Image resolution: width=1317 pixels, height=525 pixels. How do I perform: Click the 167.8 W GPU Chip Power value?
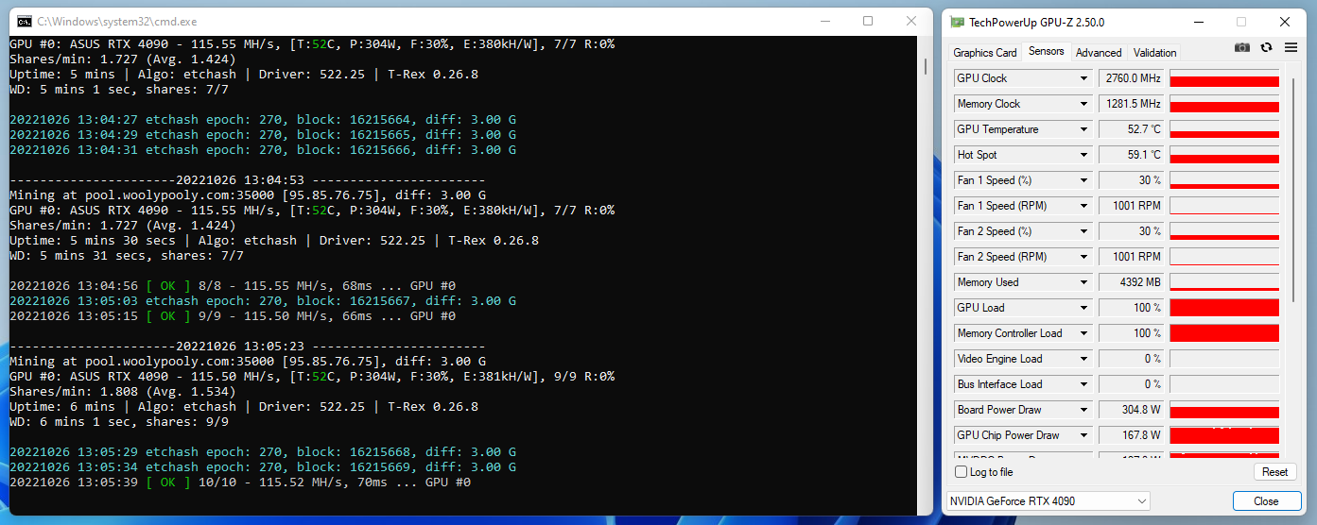point(1132,435)
